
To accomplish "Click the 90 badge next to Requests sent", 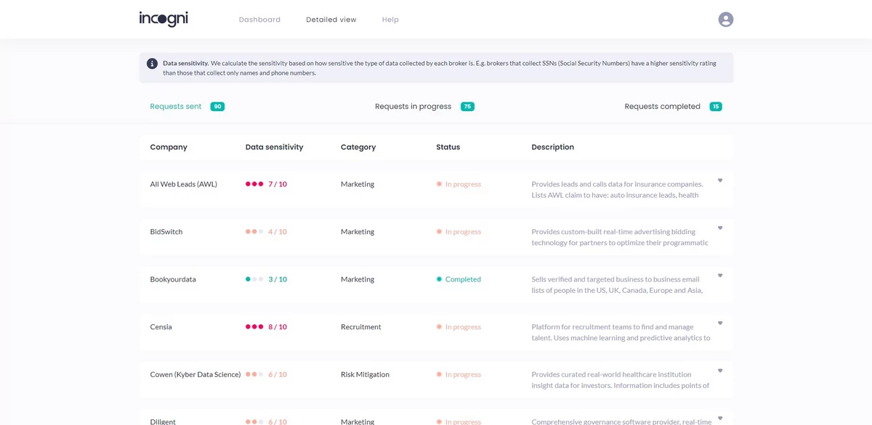I will point(217,107).
